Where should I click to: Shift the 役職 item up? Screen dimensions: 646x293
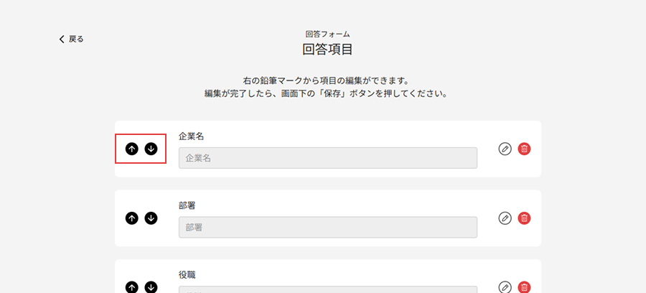pyautogui.click(x=131, y=287)
